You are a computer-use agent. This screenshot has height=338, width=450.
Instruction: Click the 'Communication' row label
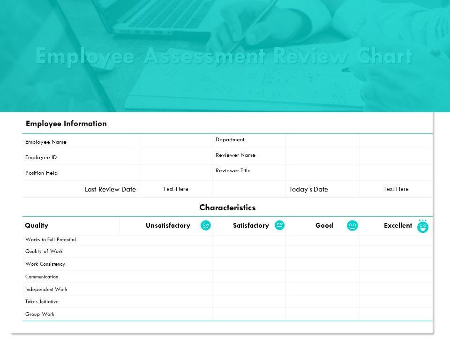click(x=42, y=277)
